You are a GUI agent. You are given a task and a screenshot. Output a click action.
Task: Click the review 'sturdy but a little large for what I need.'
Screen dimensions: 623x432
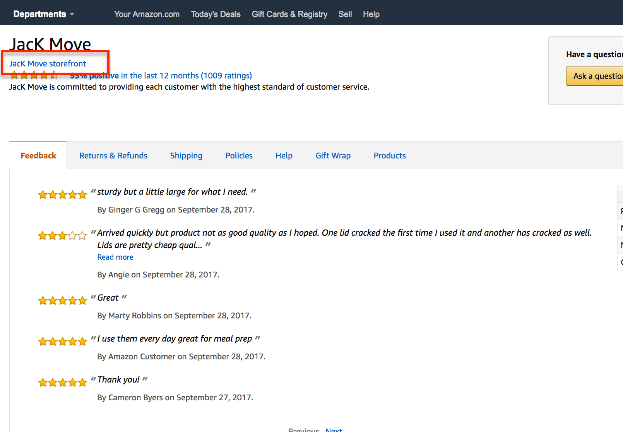[x=173, y=192]
